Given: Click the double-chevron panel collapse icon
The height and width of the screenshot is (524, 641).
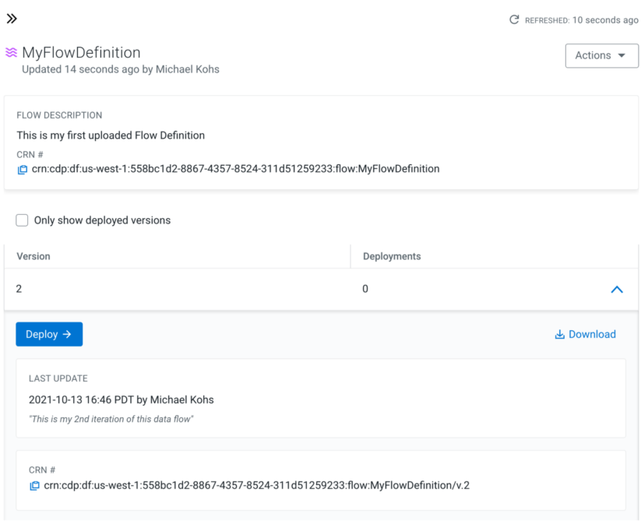Looking at the screenshot, I should click(x=12, y=18).
